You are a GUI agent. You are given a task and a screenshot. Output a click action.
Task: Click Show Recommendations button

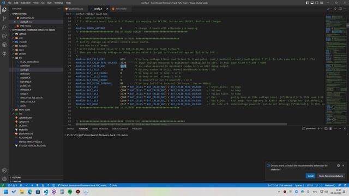pos(331,176)
